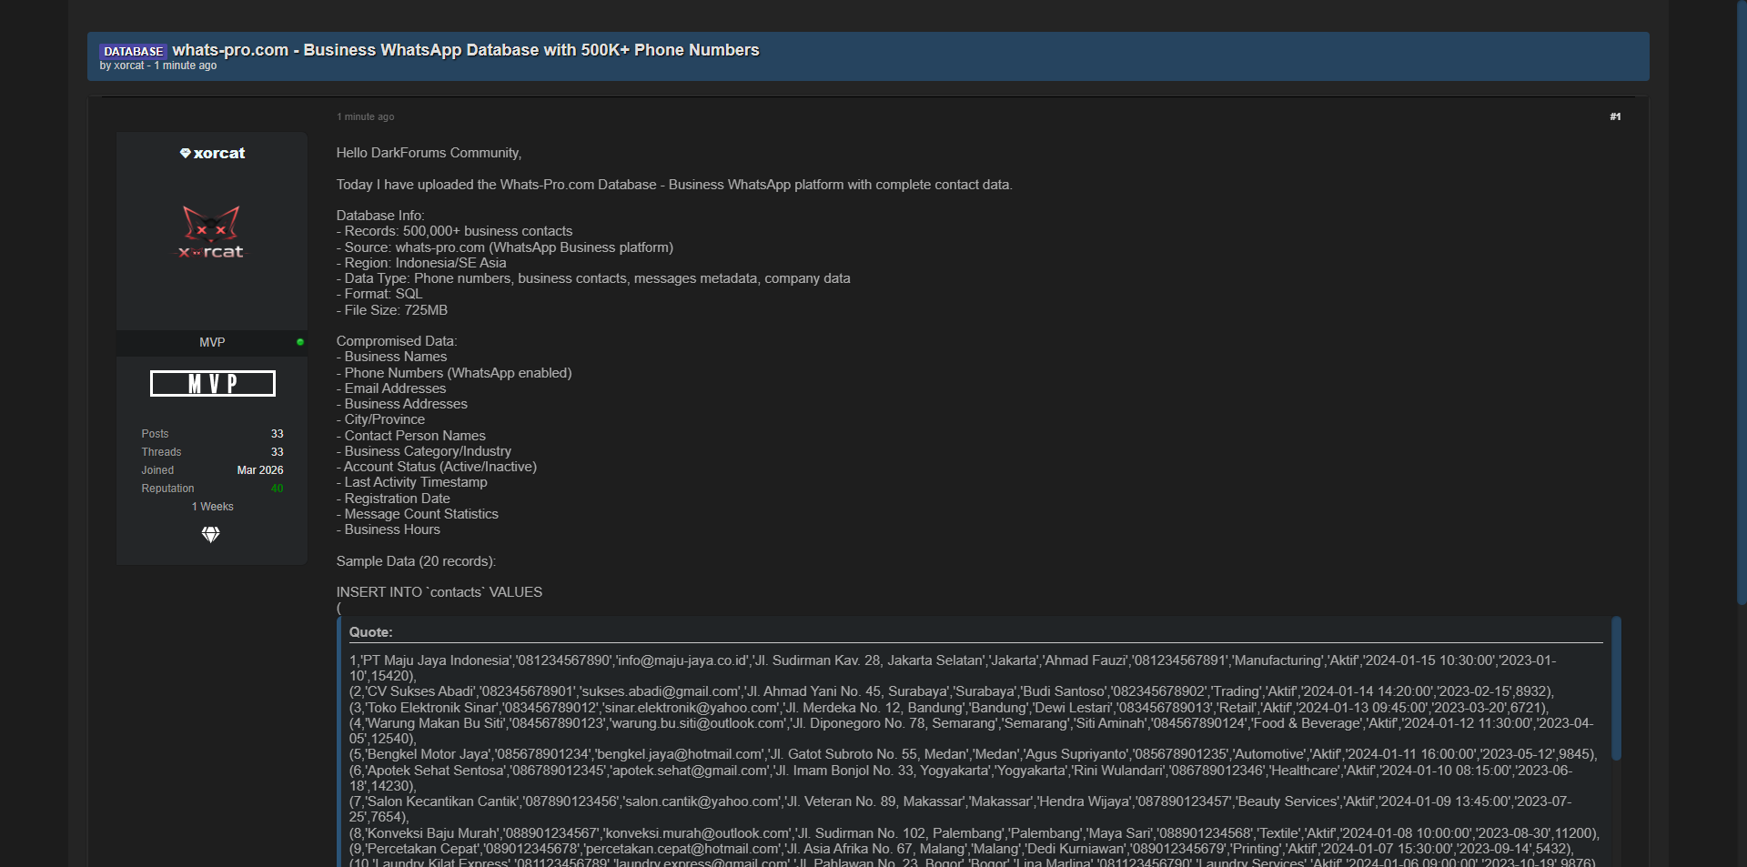The image size is (1747, 867).
Task: Click the post timestamp above the message
Action: click(365, 116)
